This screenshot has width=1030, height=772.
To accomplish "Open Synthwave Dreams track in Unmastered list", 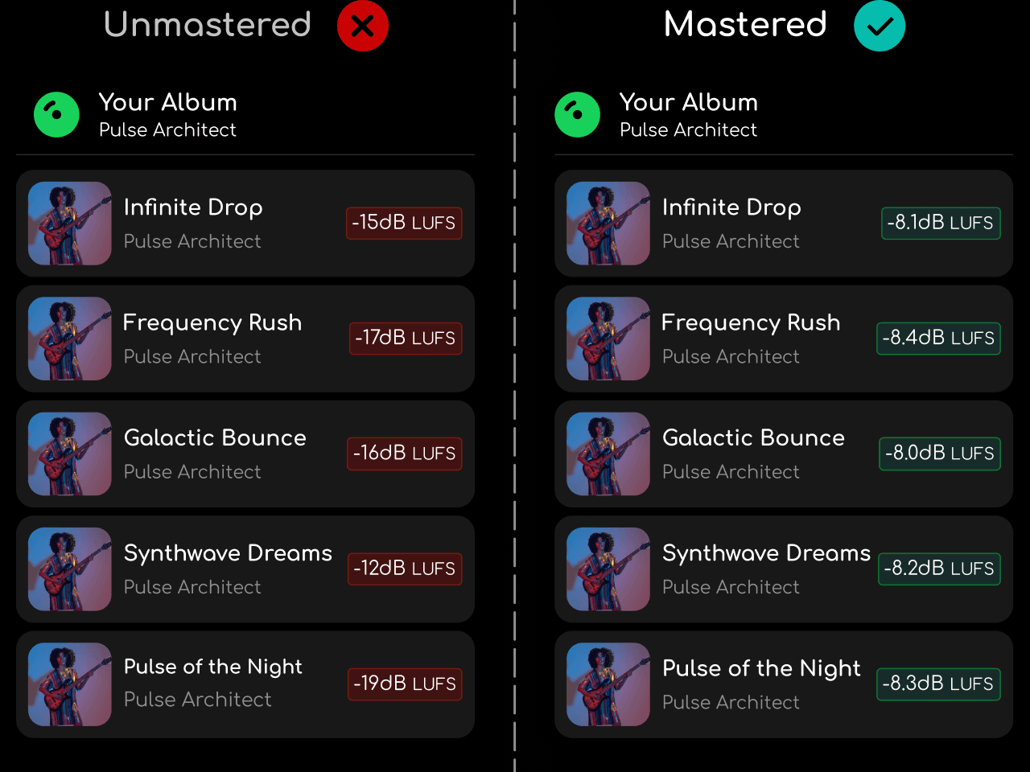I will (x=245, y=569).
